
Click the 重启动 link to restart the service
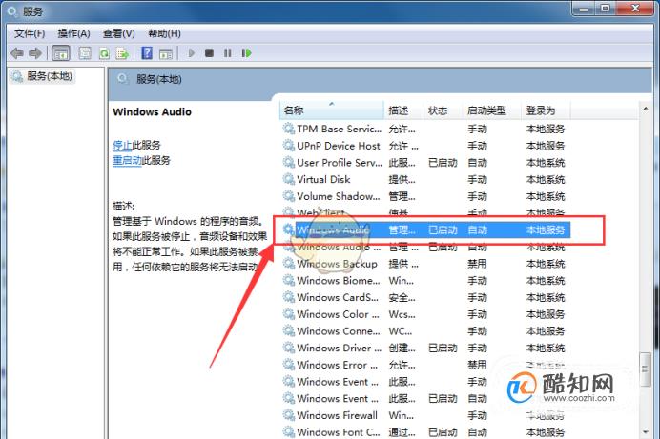(x=127, y=161)
